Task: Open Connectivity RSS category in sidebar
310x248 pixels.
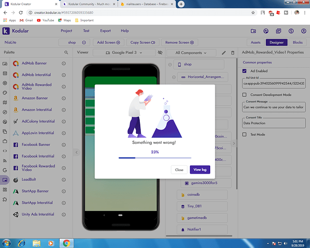Action: click(5, 161)
